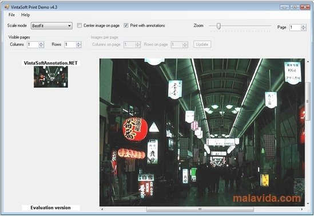Click the horizontal scrollbar right arrow
The image size is (314, 216).
pos(302,209)
